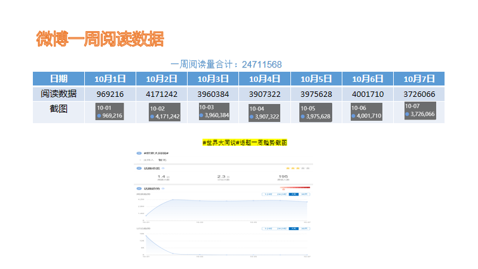The width and height of the screenshot is (478, 269).
Task: Select the cell value 3907322
Action: click(x=265, y=94)
